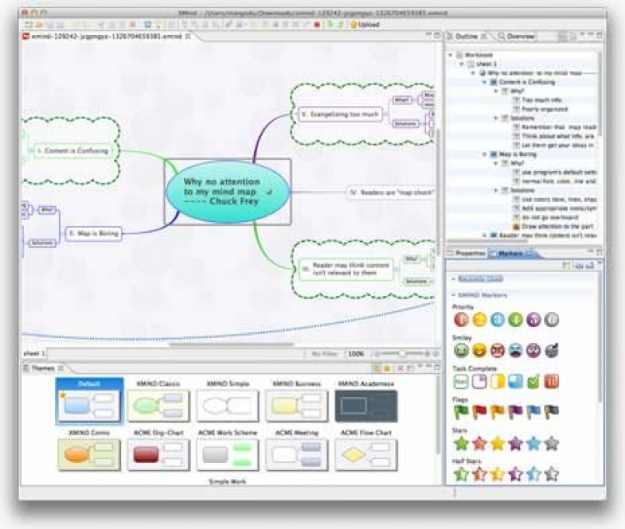Apply the yellow star marker
The width and height of the screenshot is (625, 529).
click(x=497, y=443)
